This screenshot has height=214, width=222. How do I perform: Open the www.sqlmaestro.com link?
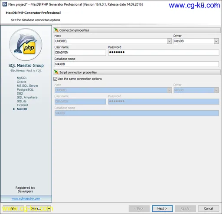(x=26, y=199)
